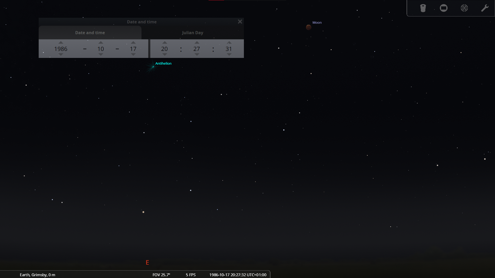Decrement the month field with down arrow
495x278 pixels.
[101, 55]
